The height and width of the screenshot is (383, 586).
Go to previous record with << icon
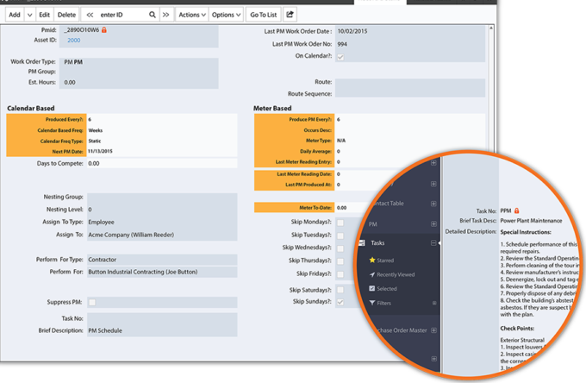point(90,15)
